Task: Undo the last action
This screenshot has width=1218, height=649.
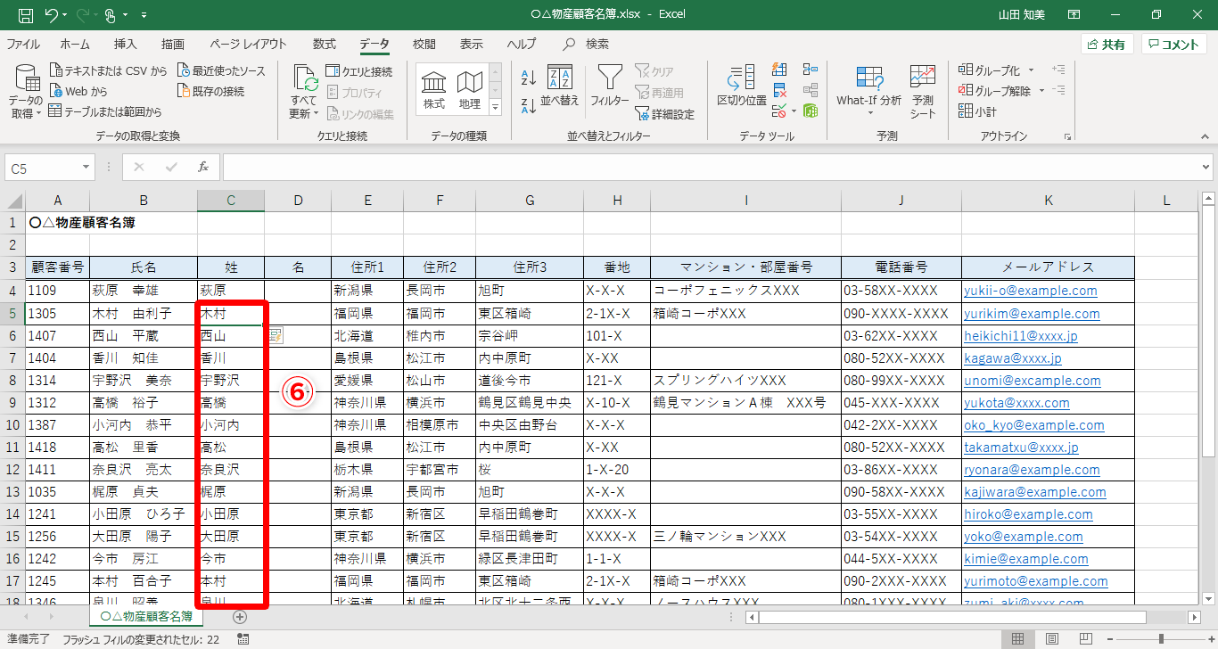Action: (50, 15)
